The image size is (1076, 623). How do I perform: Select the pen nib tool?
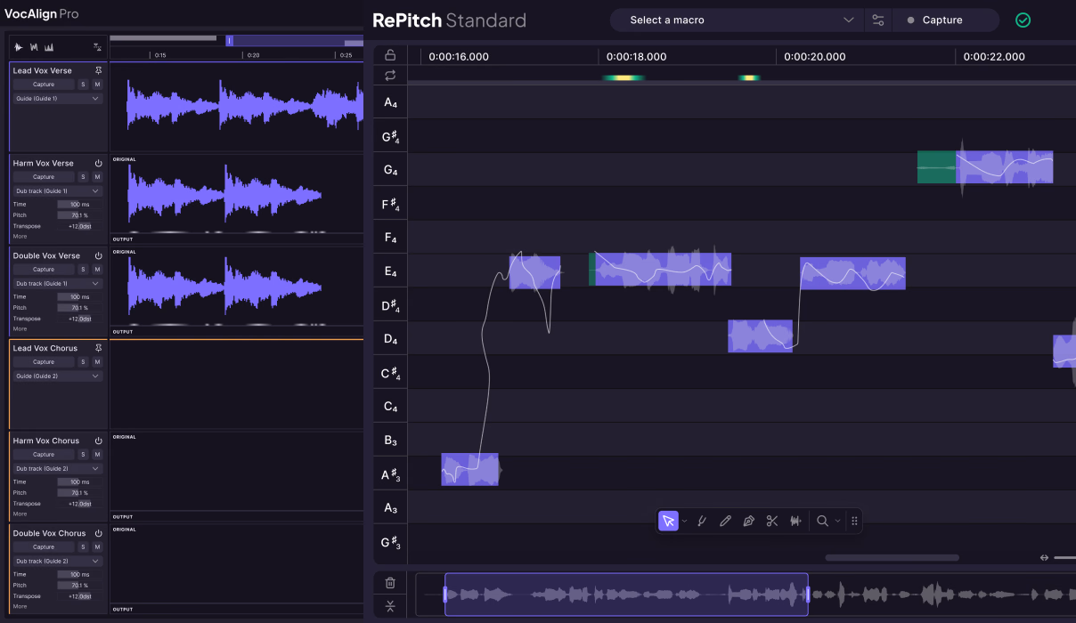[748, 522]
